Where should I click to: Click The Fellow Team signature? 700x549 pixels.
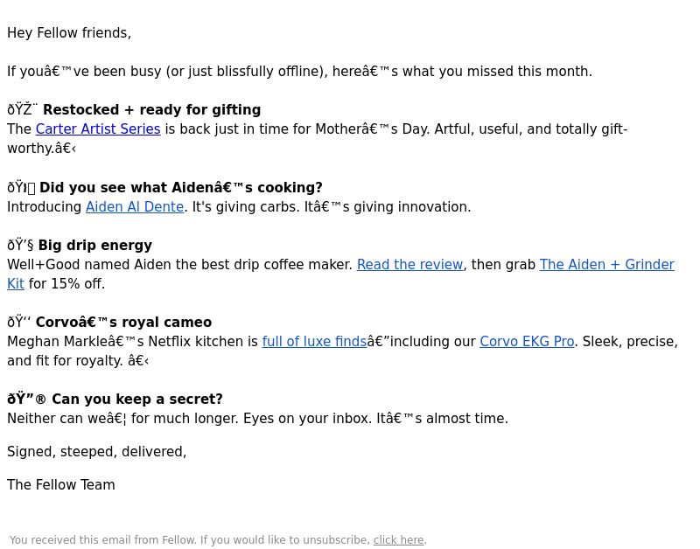point(61,485)
